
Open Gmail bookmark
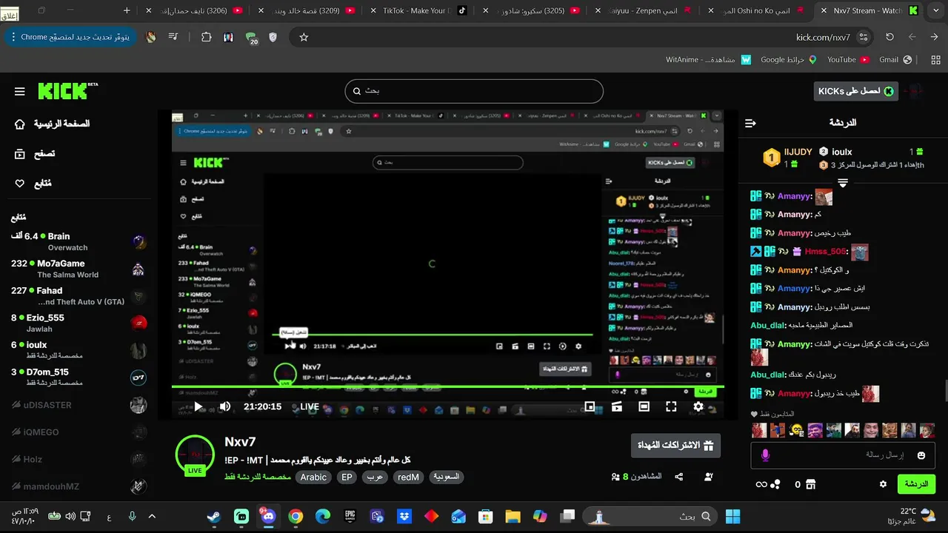pos(895,59)
